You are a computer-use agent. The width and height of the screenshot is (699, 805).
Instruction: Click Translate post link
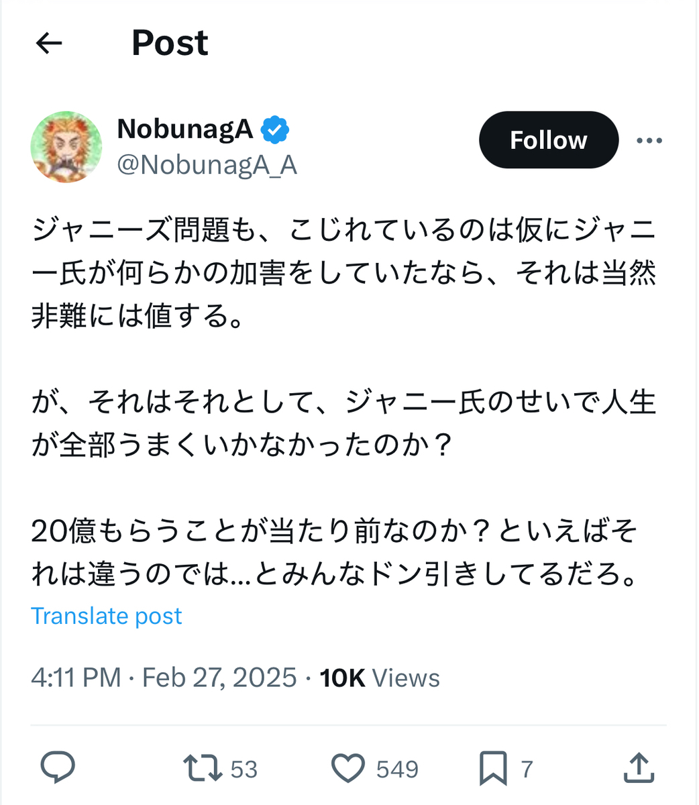(x=107, y=616)
